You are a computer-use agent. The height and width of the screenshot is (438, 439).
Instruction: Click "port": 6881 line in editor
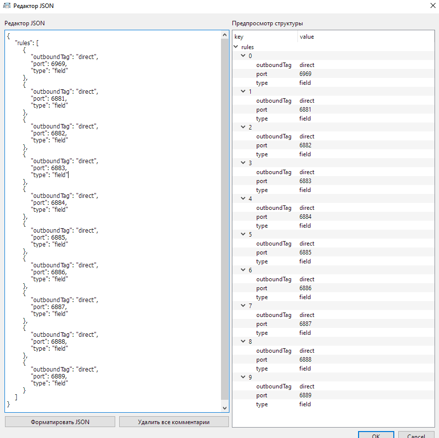coord(49,98)
